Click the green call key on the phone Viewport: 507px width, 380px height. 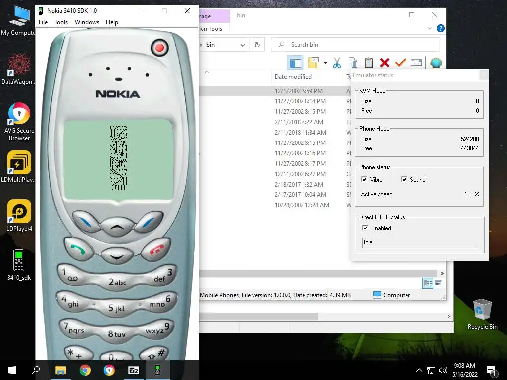click(x=79, y=249)
